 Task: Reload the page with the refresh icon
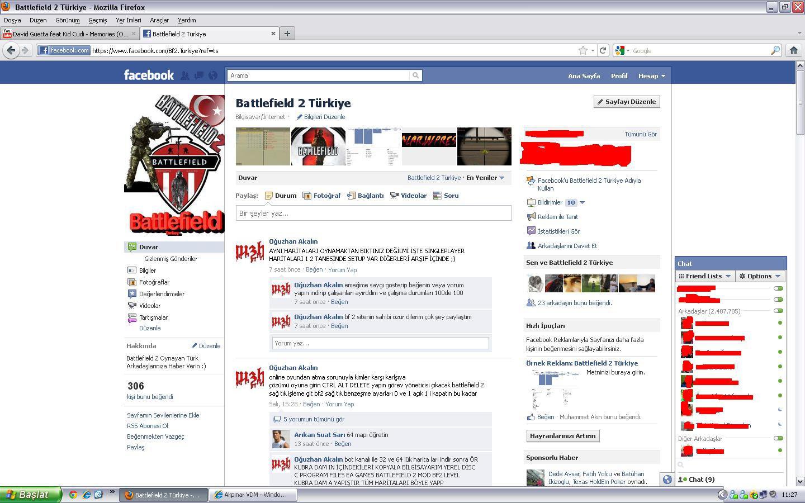(x=603, y=50)
